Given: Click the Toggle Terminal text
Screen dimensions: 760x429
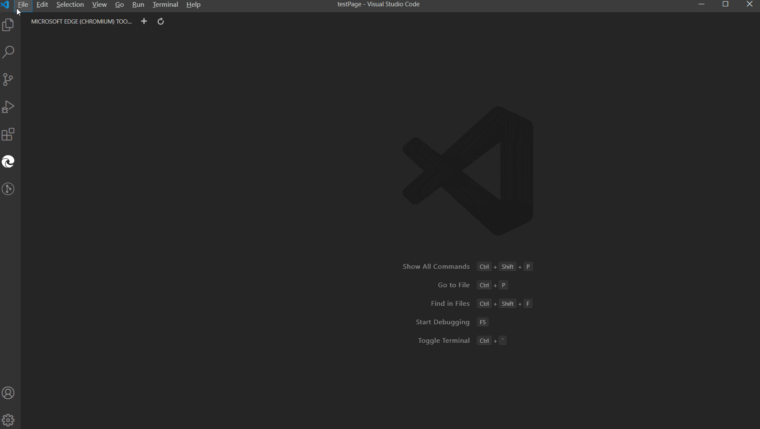Looking at the screenshot, I should coord(444,341).
